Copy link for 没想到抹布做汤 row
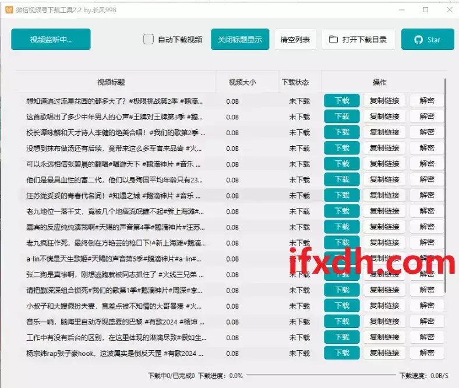459x388 pixels. 384,148
